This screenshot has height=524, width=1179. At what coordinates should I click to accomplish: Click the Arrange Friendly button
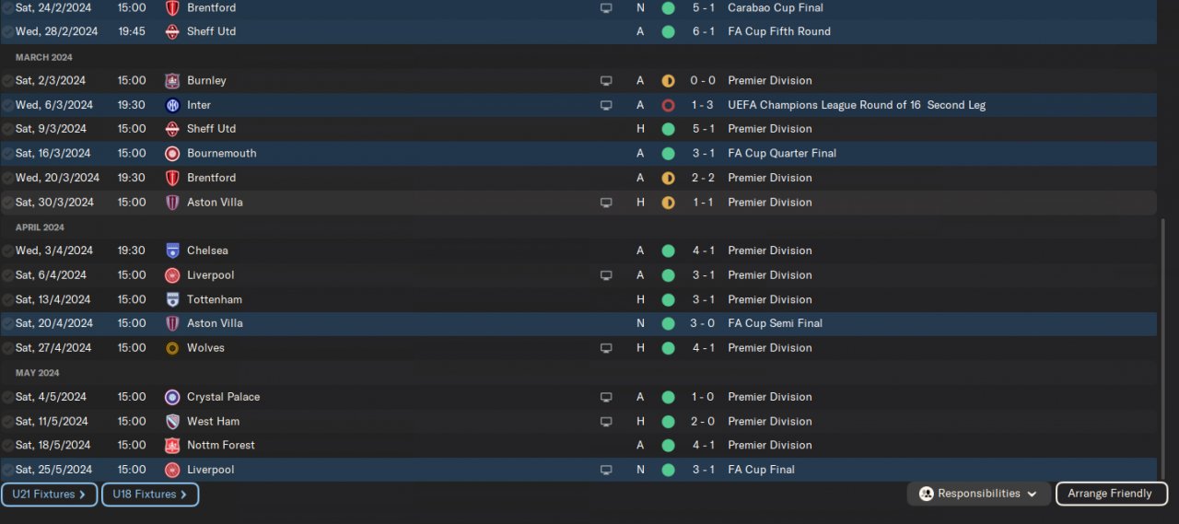point(1111,494)
